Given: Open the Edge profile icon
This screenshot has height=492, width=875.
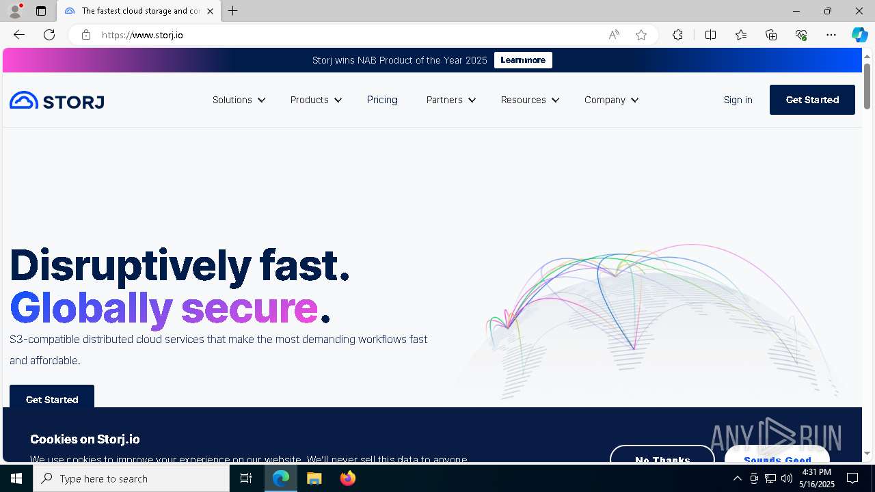Looking at the screenshot, I should [15, 11].
